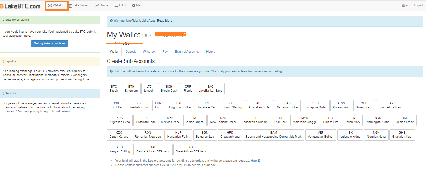Create HRK Croatian Kuna sub account
Viewport: 426px width, 170px height.
230,135
